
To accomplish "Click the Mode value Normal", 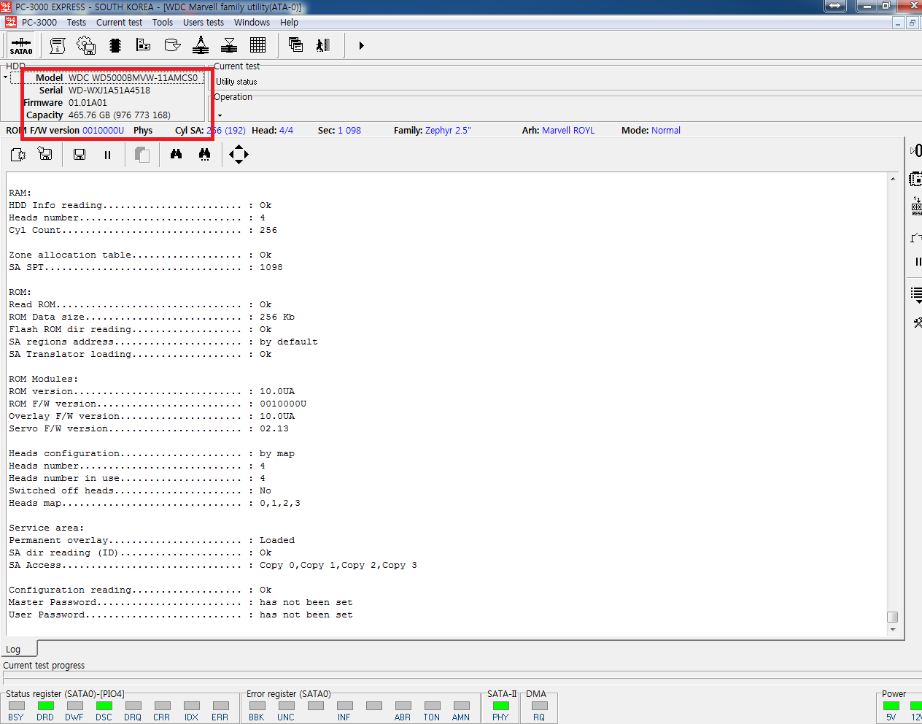I will 666,130.
